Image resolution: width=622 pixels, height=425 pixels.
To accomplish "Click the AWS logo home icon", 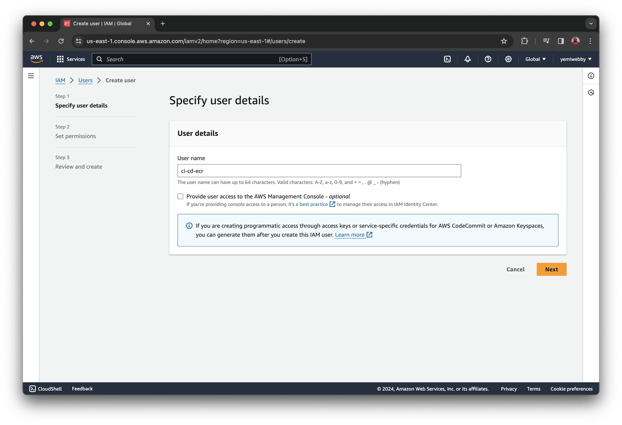I will pos(36,59).
